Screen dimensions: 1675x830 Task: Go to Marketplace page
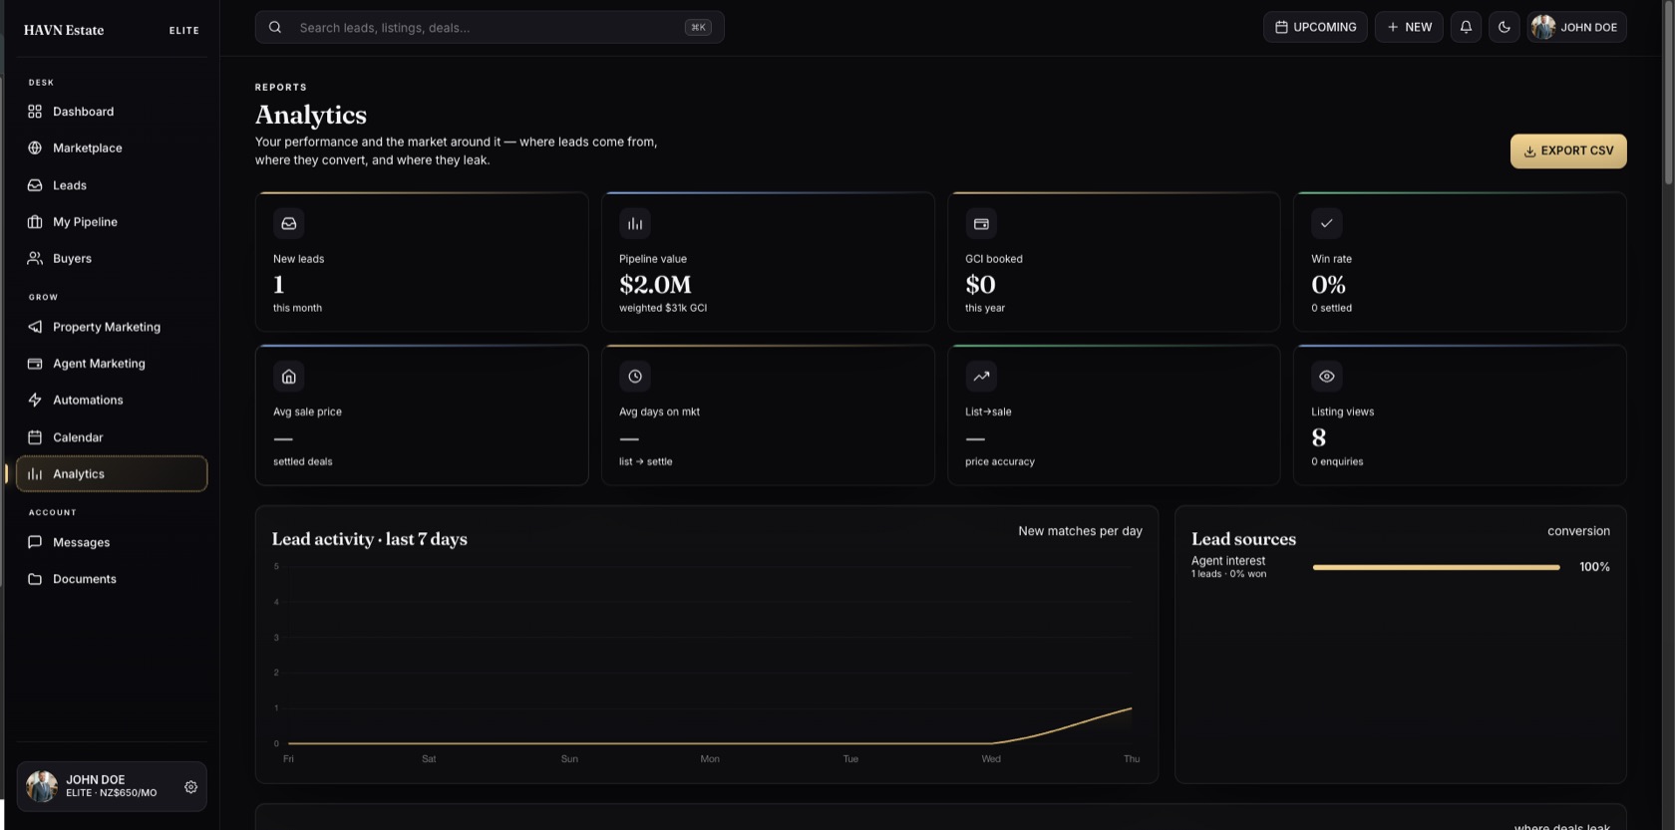click(112, 148)
